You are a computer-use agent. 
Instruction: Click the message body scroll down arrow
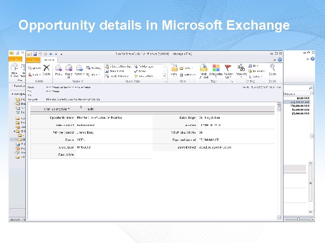[x=279, y=218]
